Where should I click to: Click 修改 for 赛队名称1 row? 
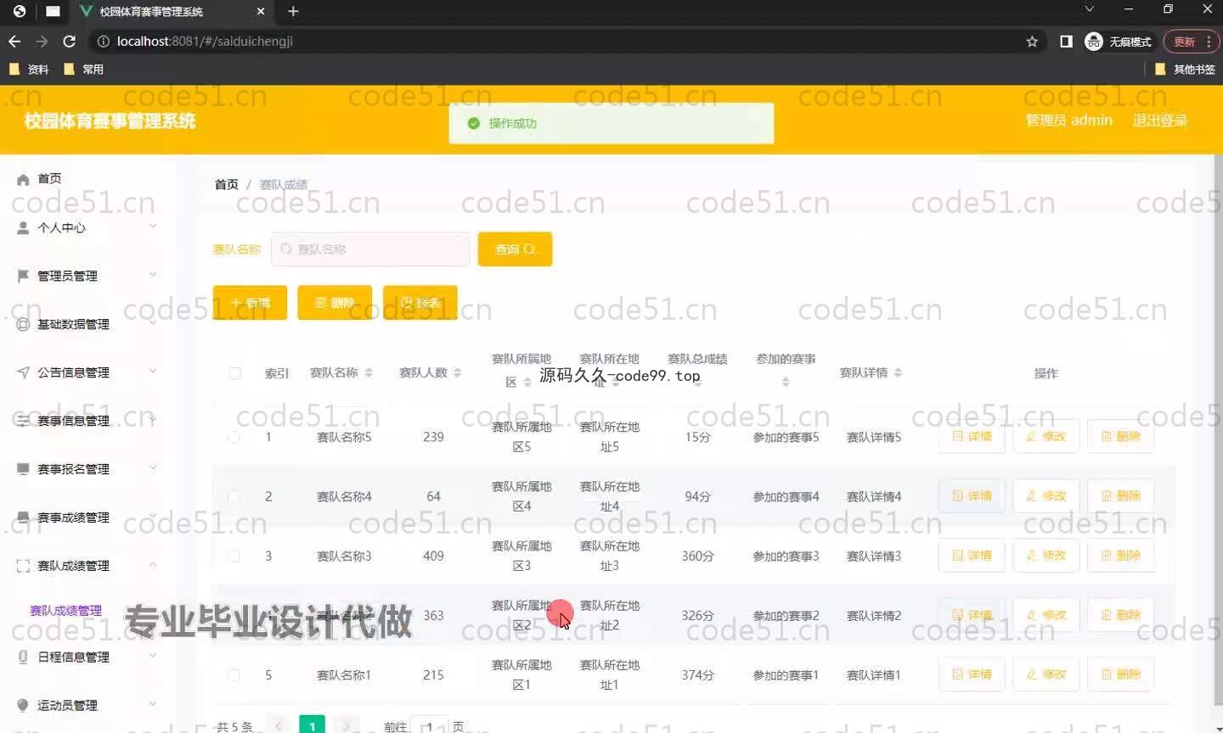point(1046,674)
